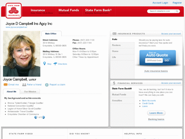Click the Financial Services dollar icon
The width and height of the screenshot is (185, 139).
coord(114,83)
